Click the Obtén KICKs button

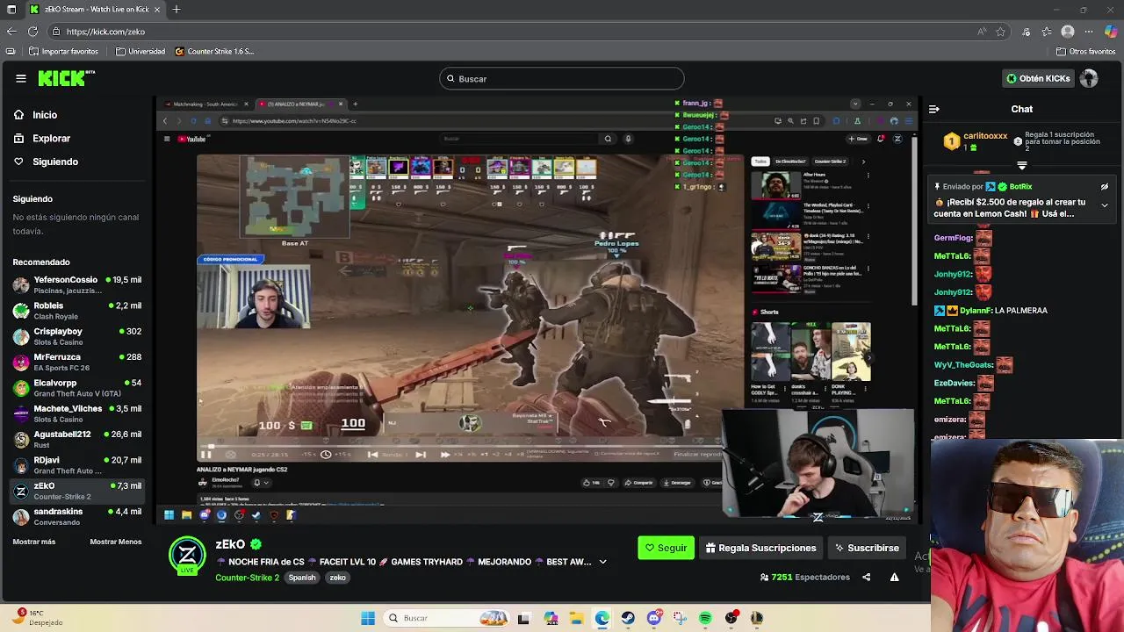[1039, 78]
